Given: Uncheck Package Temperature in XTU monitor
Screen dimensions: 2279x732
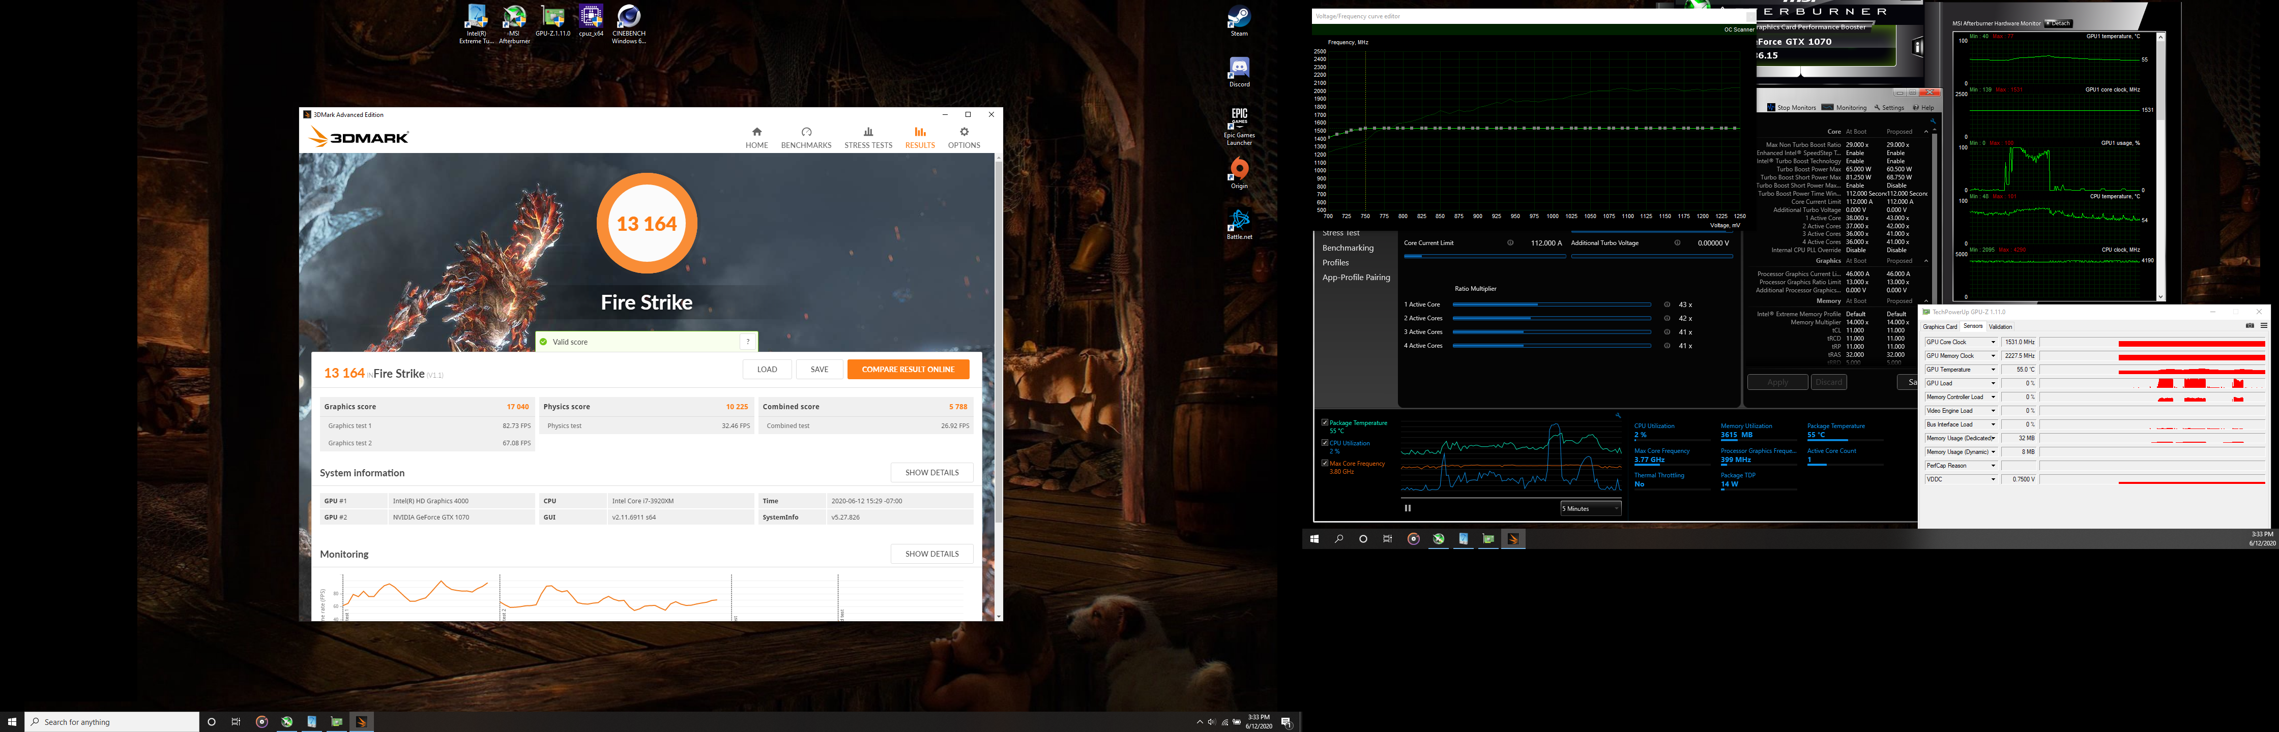Looking at the screenshot, I should 1324,422.
